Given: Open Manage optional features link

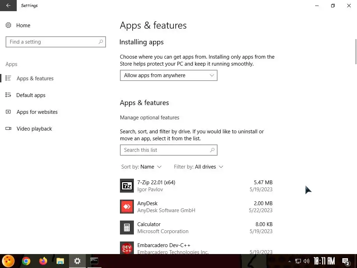Looking at the screenshot, I should [150, 118].
